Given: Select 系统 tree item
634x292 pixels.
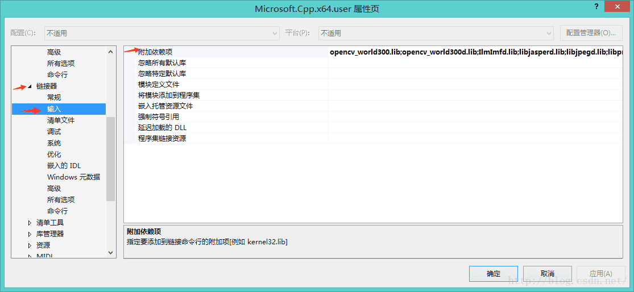Looking at the screenshot, I should [54, 143].
